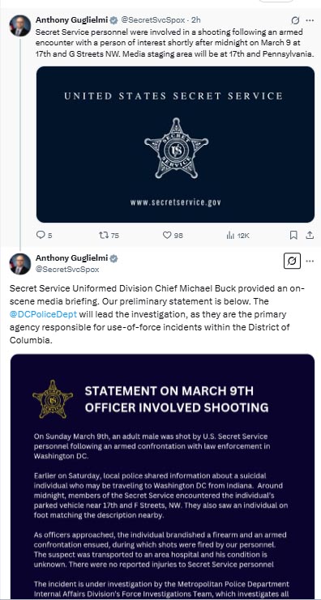321x600 pixels.
Task: Click the boxed Grok icon on second tweet
Action: coord(292,262)
